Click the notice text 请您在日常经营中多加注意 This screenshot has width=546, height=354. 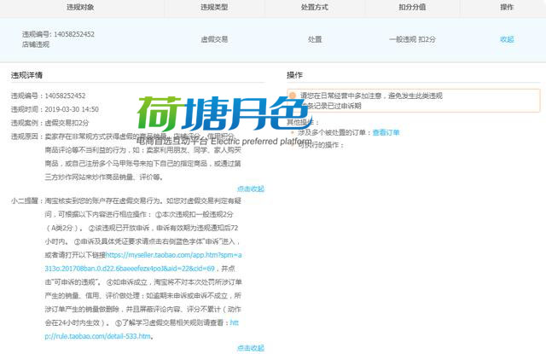tap(341, 96)
